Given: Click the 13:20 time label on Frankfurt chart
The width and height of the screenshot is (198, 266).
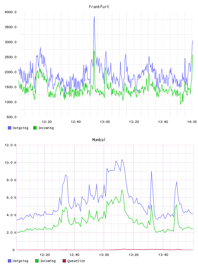Looking at the screenshot, I should point(134,122).
